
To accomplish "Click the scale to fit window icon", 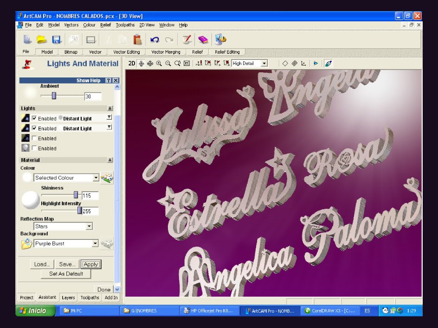I will (187, 64).
